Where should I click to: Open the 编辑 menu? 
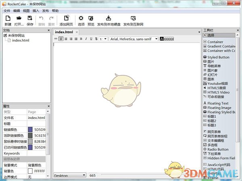17,11
